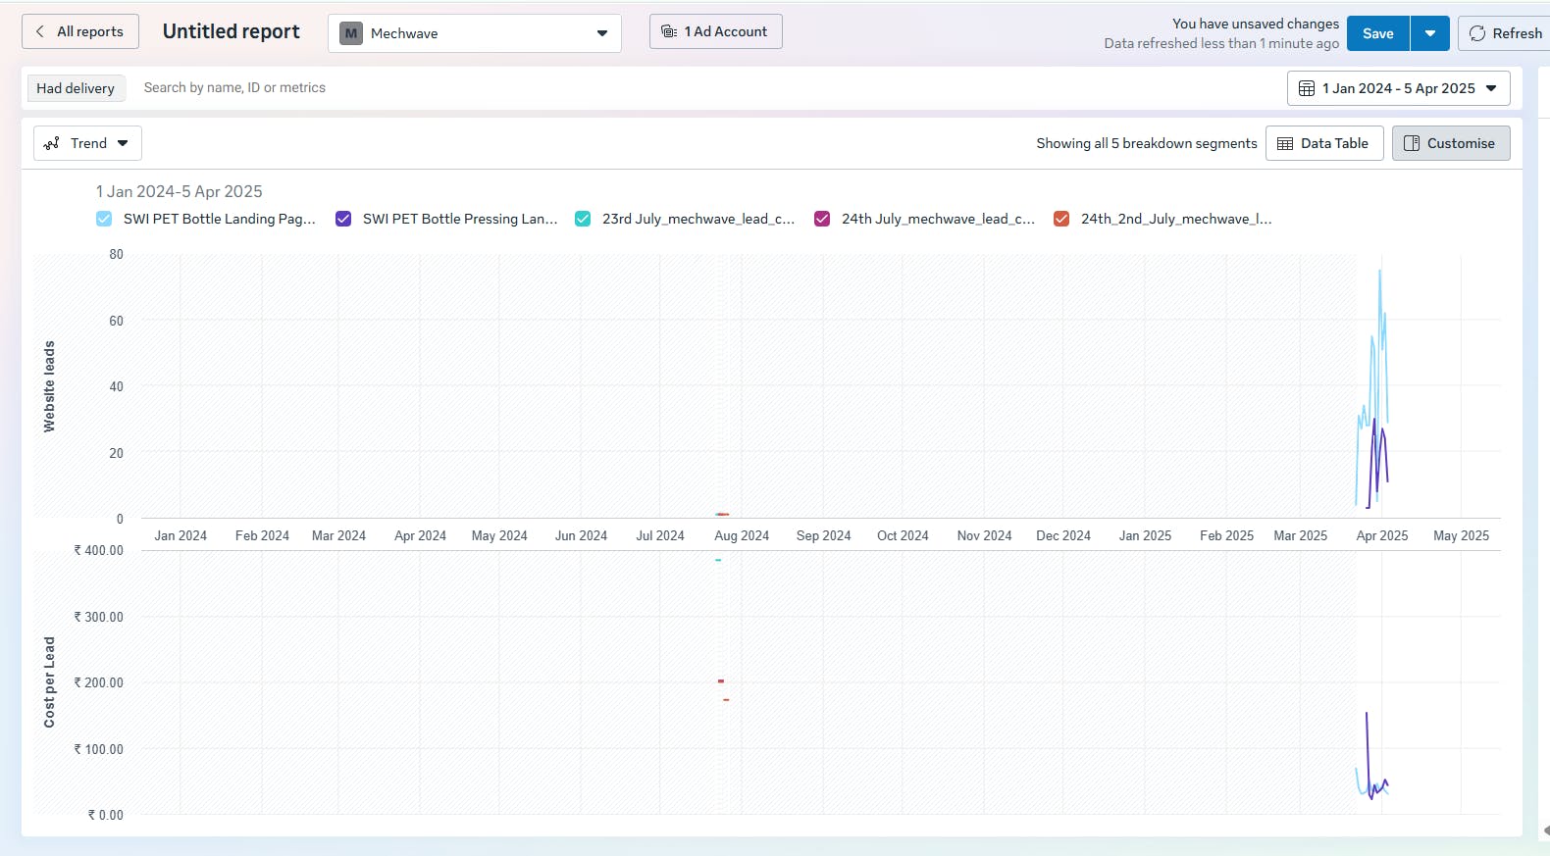Toggle the 24th_2nd_July_mechwave orange checkbox

(x=1061, y=219)
